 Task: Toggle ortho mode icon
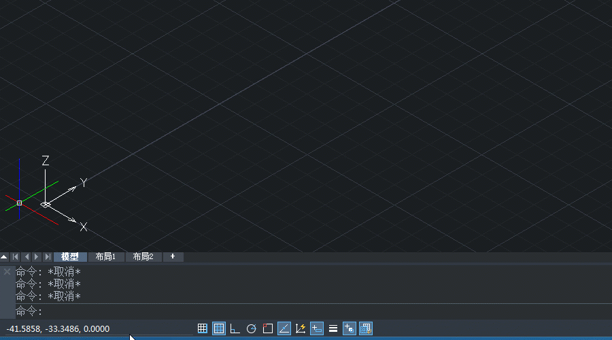click(x=235, y=328)
